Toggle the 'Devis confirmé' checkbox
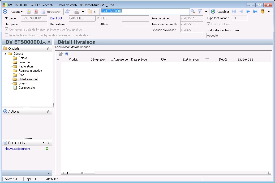 coord(209,24)
